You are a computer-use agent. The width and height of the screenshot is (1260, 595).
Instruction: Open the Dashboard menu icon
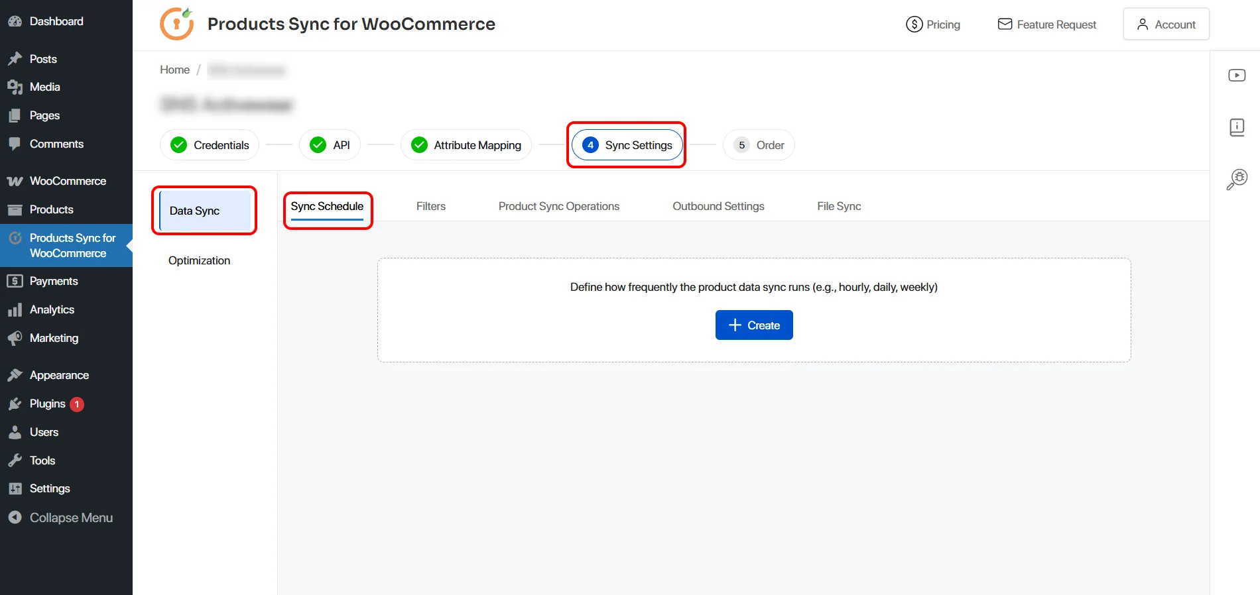pyautogui.click(x=15, y=21)
